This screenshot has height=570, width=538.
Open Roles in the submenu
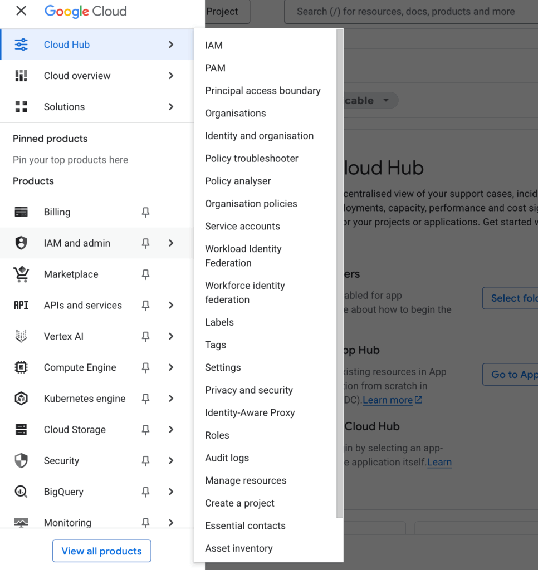217,435
